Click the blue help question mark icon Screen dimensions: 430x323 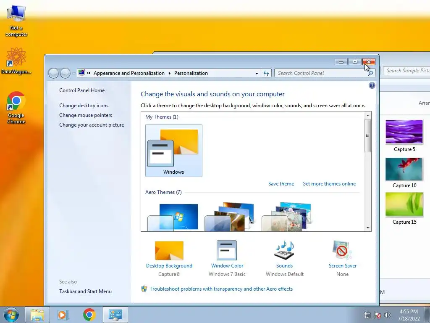pos(372,85)
